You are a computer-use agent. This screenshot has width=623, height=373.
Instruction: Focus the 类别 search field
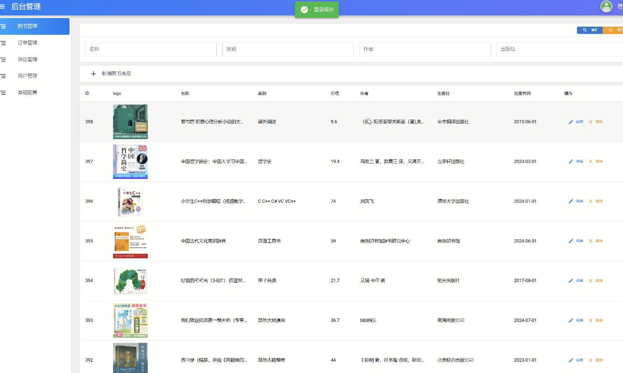click(288, 49)
